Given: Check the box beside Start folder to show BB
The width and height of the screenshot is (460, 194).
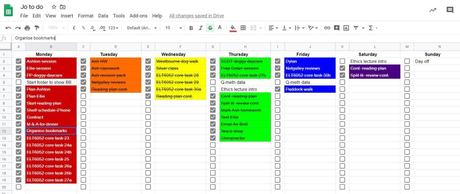Looking at the screenshot, I should [x=18, y=82].
